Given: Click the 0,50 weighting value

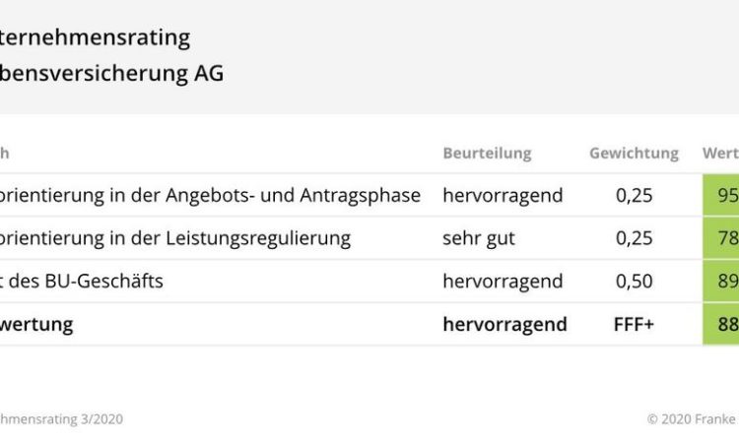Looking at the screenshot, I should tap(634, 281).
